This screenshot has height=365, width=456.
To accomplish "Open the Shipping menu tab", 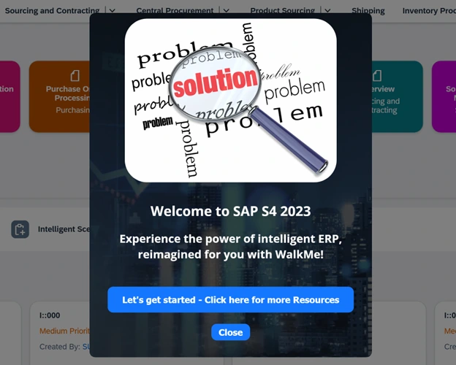I will (368, 11).
